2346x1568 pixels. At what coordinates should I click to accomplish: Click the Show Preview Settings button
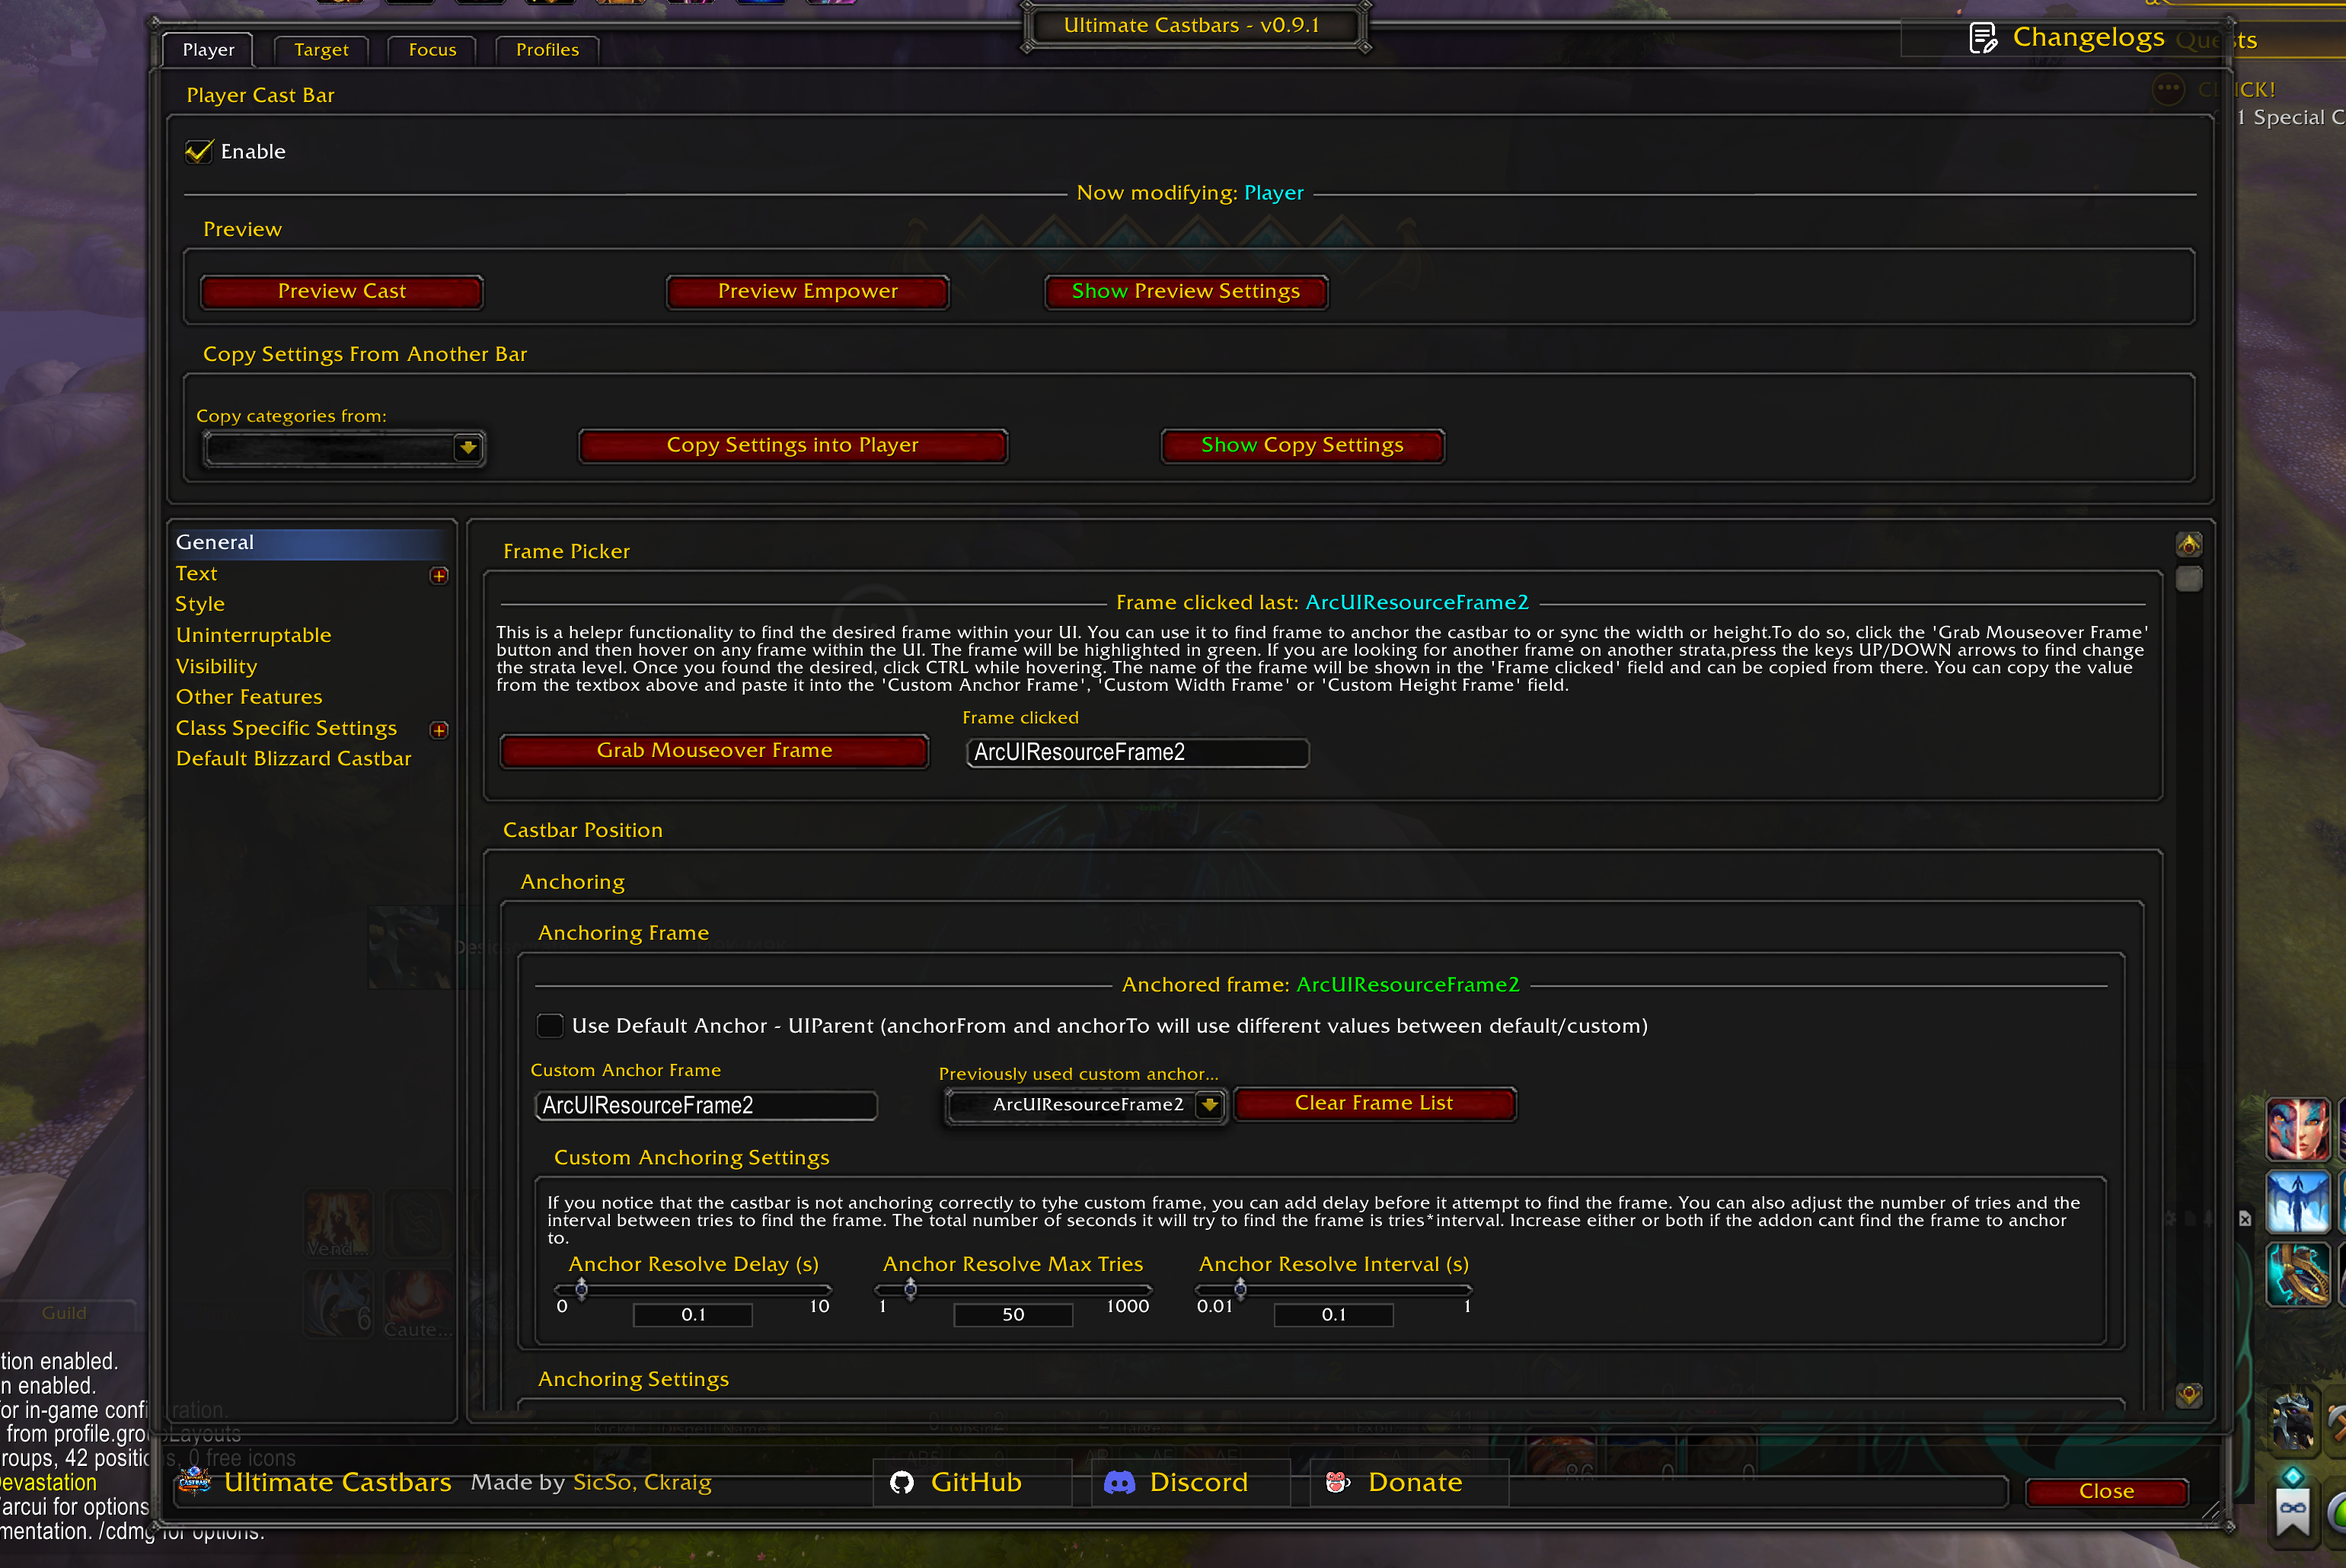tap(1186, 292)
